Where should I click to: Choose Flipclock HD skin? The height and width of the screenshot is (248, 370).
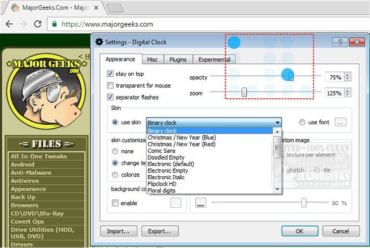pyautogui.click(x=209, y=184)
